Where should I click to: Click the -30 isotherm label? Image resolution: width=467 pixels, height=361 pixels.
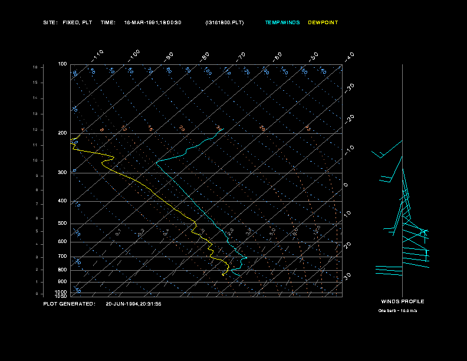coord(350,88)
